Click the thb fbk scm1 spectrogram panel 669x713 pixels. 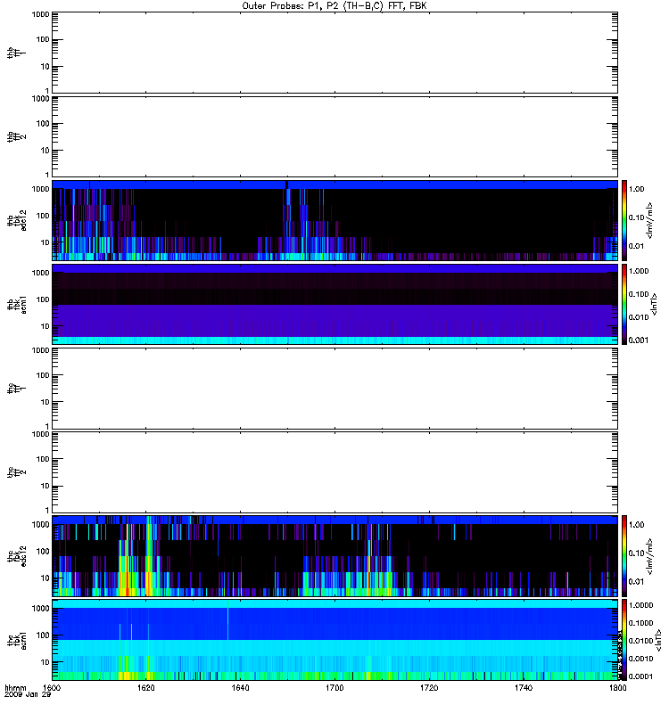(x=334, y=305)
